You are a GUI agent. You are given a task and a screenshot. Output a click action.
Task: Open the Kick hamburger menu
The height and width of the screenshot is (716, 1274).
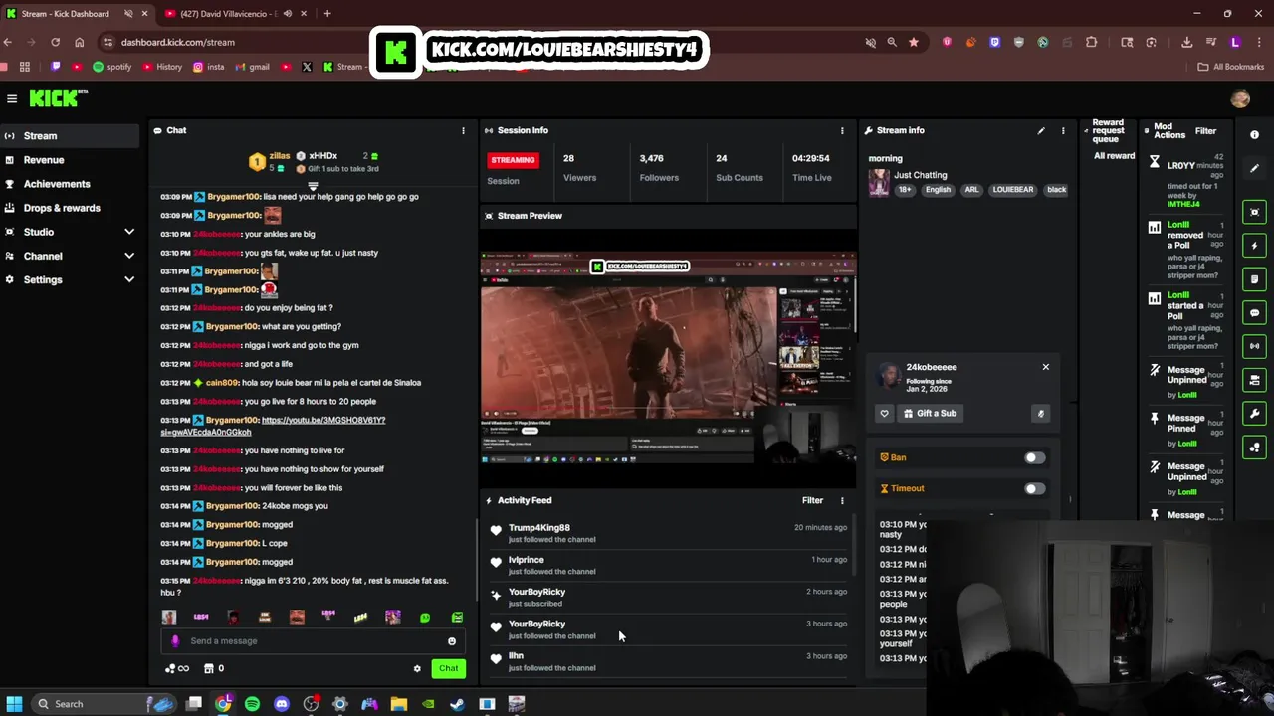[x=12, y=98]
